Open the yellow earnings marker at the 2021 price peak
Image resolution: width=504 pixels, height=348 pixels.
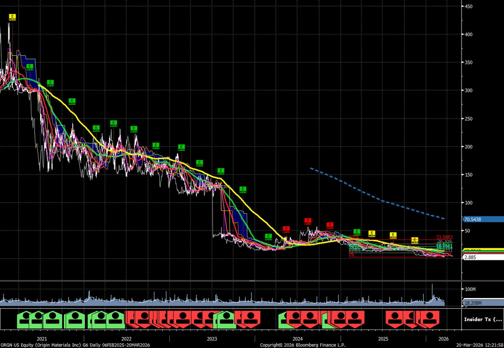pyautogui.click(x=12, y=17)
